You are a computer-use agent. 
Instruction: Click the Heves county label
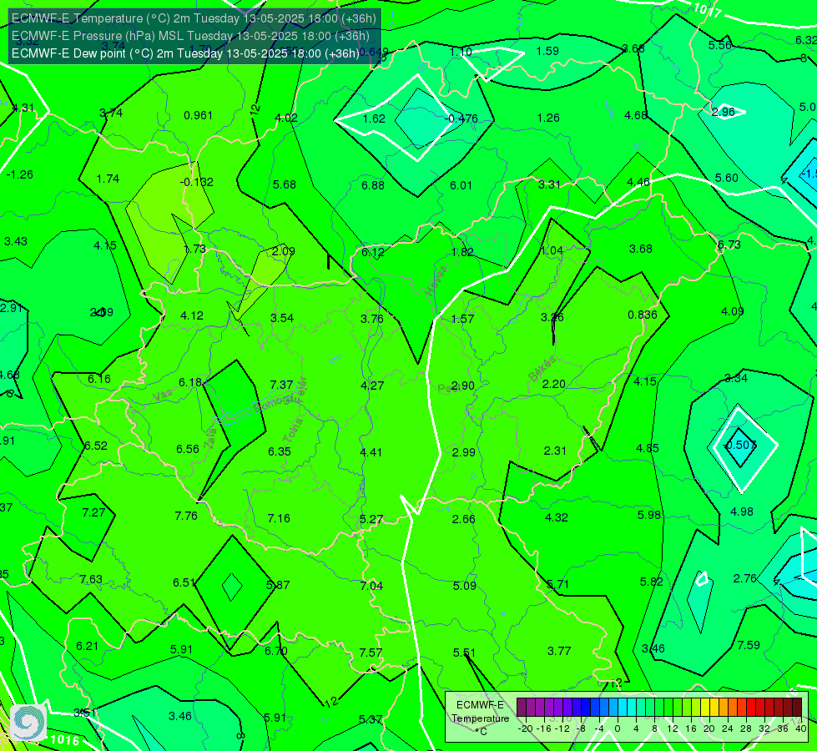[x=436, y=280]
